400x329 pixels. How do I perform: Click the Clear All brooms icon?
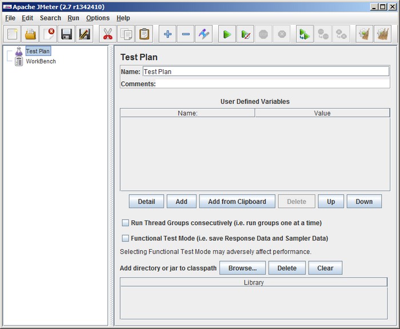(x=383, y=34)
